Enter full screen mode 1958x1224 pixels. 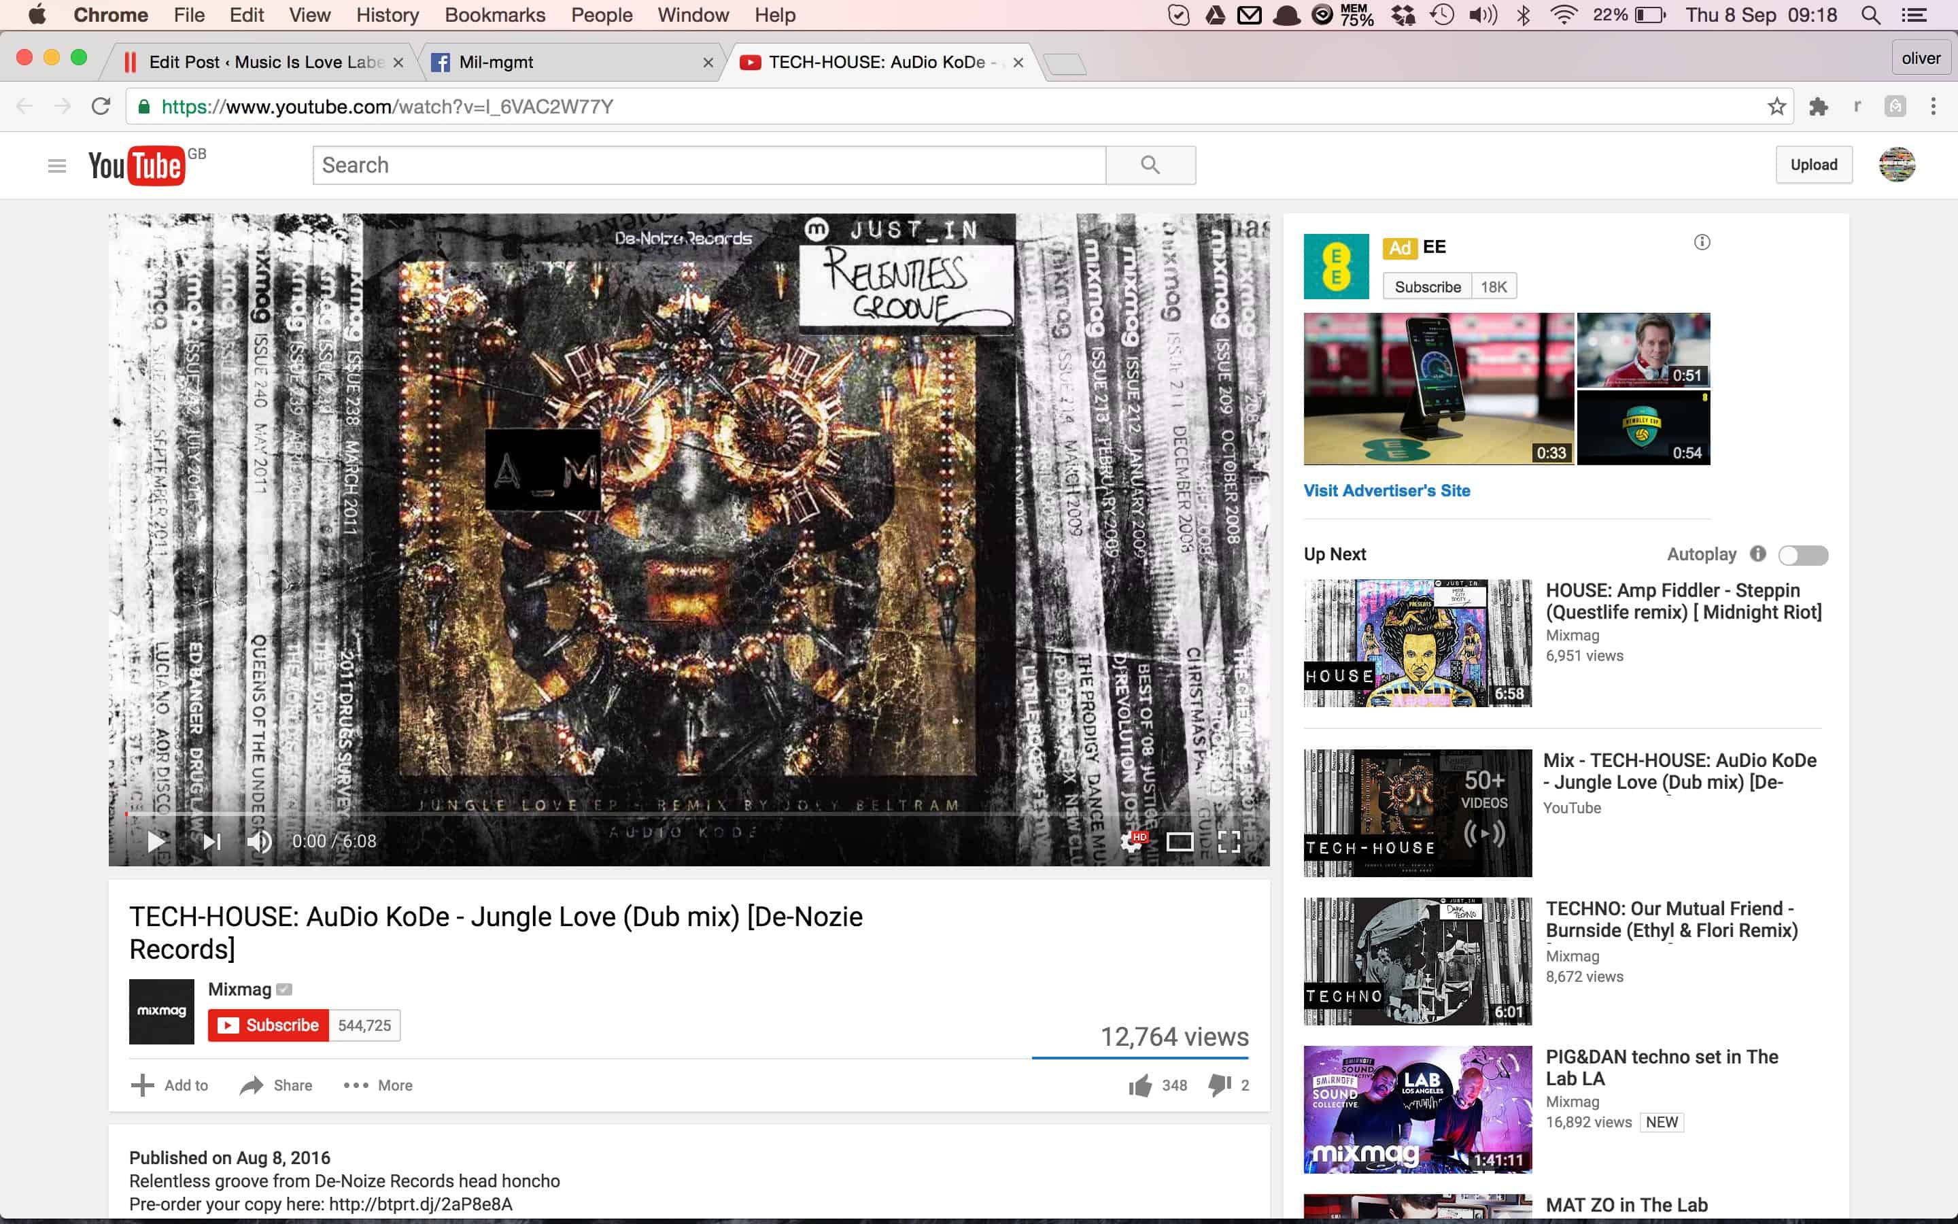pos(1229,842)
